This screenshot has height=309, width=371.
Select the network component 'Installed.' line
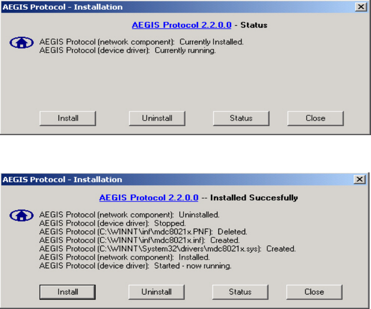tap(124, 258)
